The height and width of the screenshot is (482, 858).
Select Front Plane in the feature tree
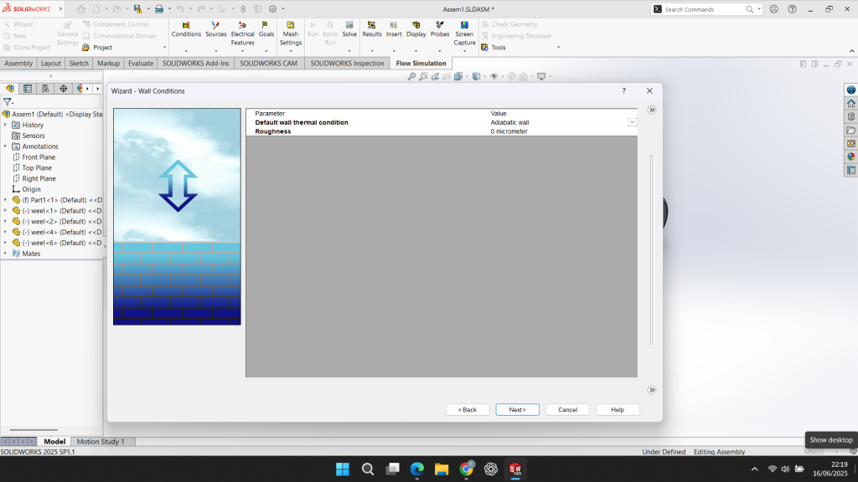pos(39,157)
